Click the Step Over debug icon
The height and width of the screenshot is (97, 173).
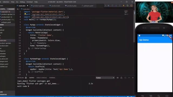[x=112, y=5]
